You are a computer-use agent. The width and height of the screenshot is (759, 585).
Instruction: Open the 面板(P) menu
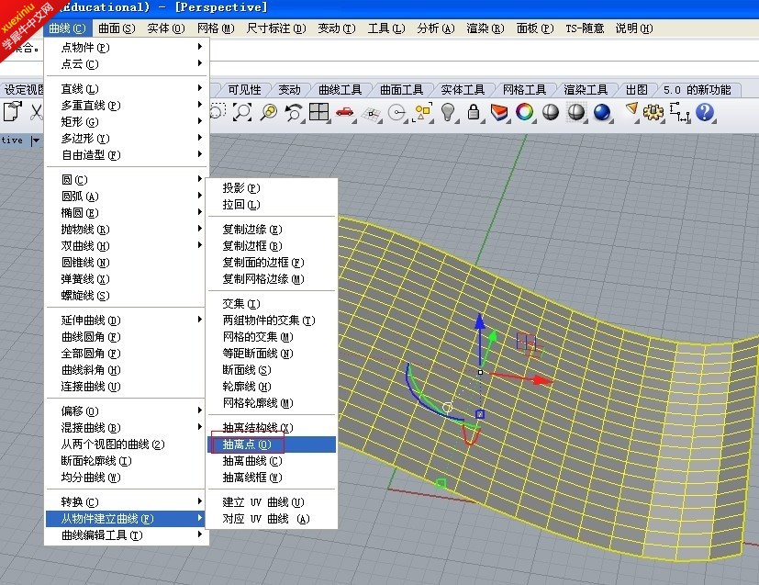pyautogui.click(x=534, y=28)
